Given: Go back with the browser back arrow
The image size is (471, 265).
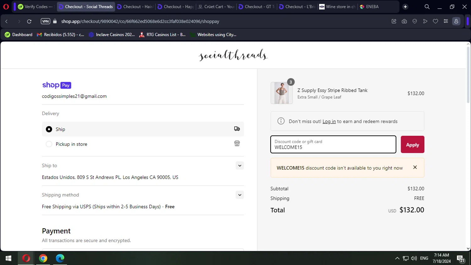Looking at the screenshot, I should [x=7, y=21].
